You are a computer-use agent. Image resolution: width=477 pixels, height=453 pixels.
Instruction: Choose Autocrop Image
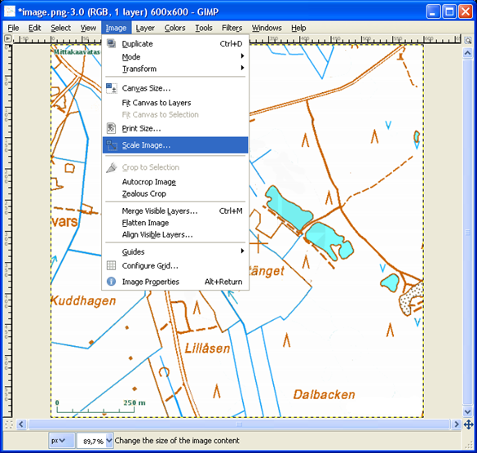(x=175, y=182)
